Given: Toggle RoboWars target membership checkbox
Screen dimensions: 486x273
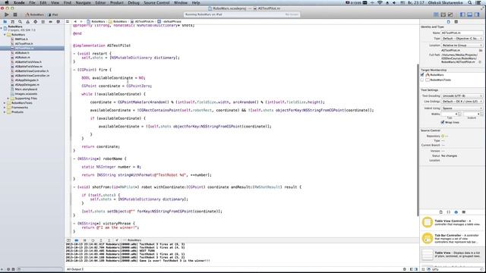Looking at the screenshot, I should 422,75.
